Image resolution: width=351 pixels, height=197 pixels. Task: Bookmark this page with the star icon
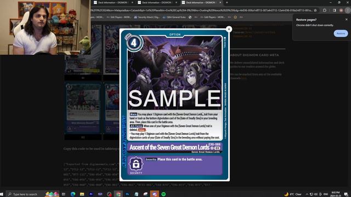click(315, 10)
